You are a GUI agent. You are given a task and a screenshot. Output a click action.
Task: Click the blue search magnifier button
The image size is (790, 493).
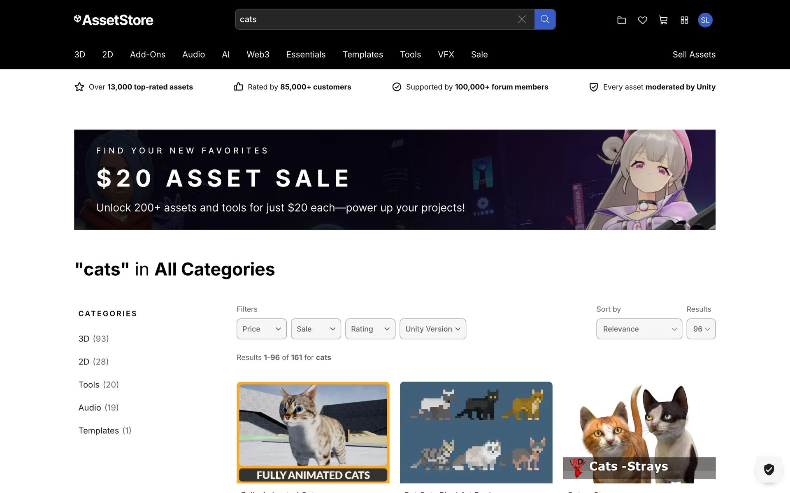tap(545, 19)
